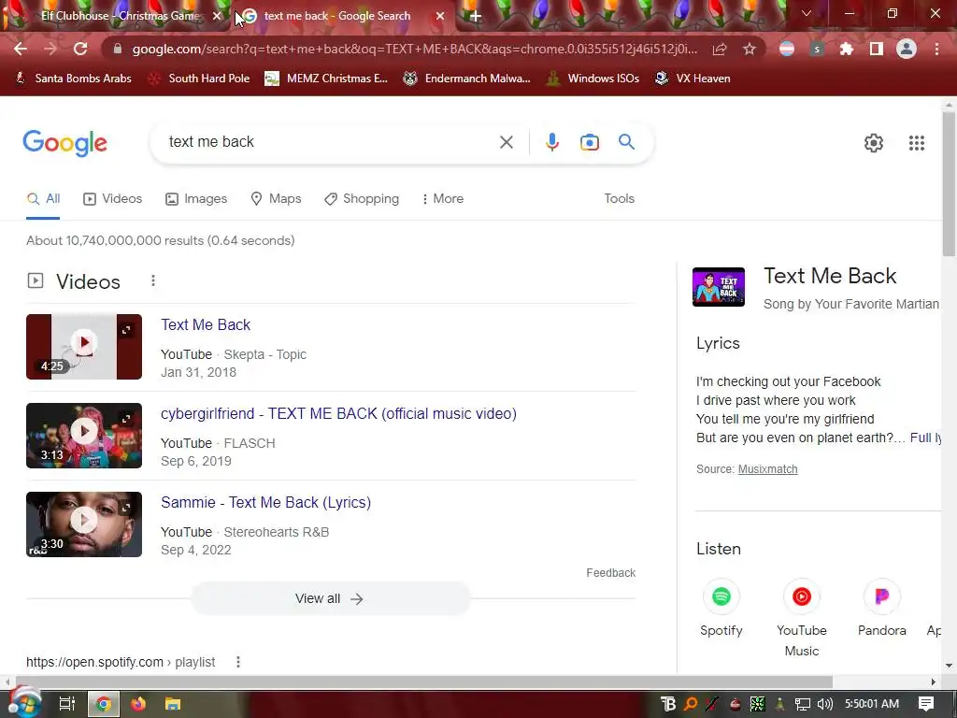
Task: Switch to the Images tab
Action: tap(196, 199)
